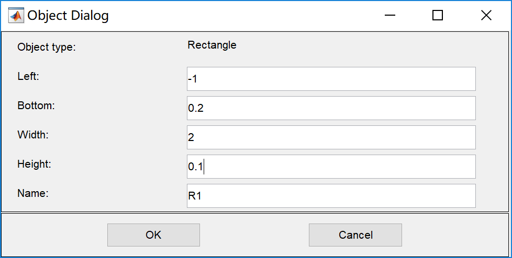Place cursor in Height field showing 0.1
This screenshot has width=512, height=258.
[x=331, y=167]
